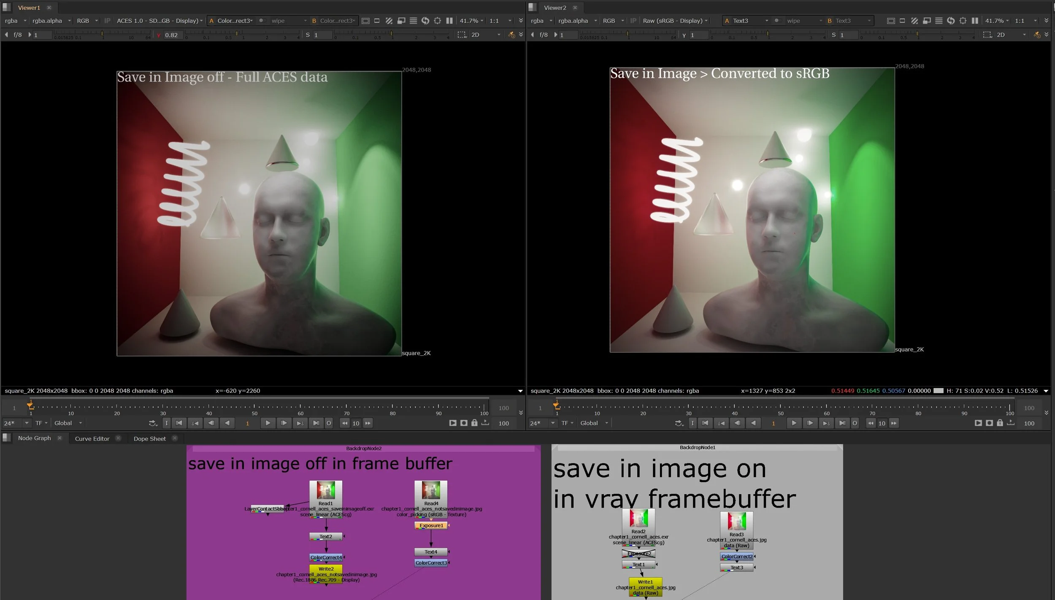The width and height of the screenshot is (1055, 600).
Task: Click the flipbook ruler icon below Viewer1
Action: (485, 423)
